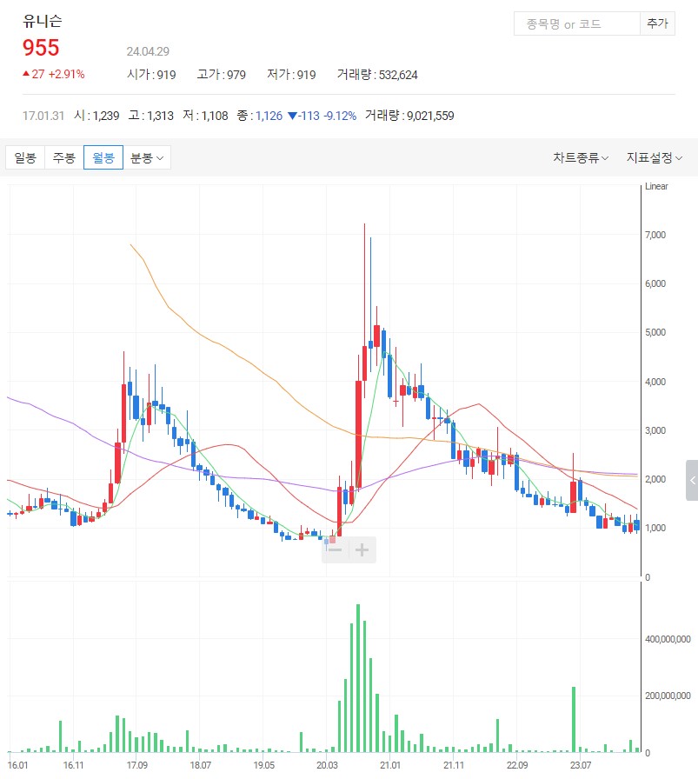Open the 지표설정 indicator settings dropdown
The image size is (698, 779).
[x=655, y=157]
